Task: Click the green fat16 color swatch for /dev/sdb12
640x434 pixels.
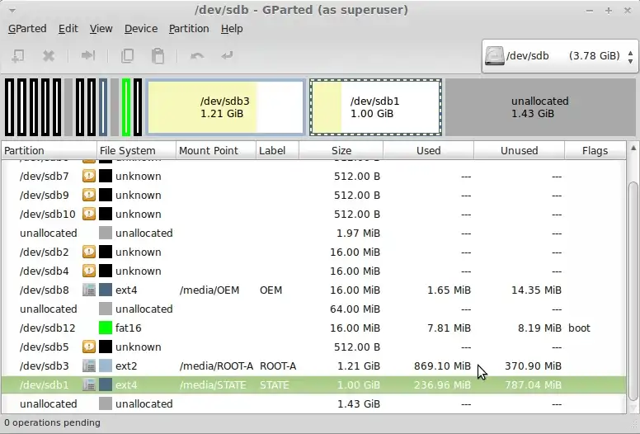Action: [106, 328]
